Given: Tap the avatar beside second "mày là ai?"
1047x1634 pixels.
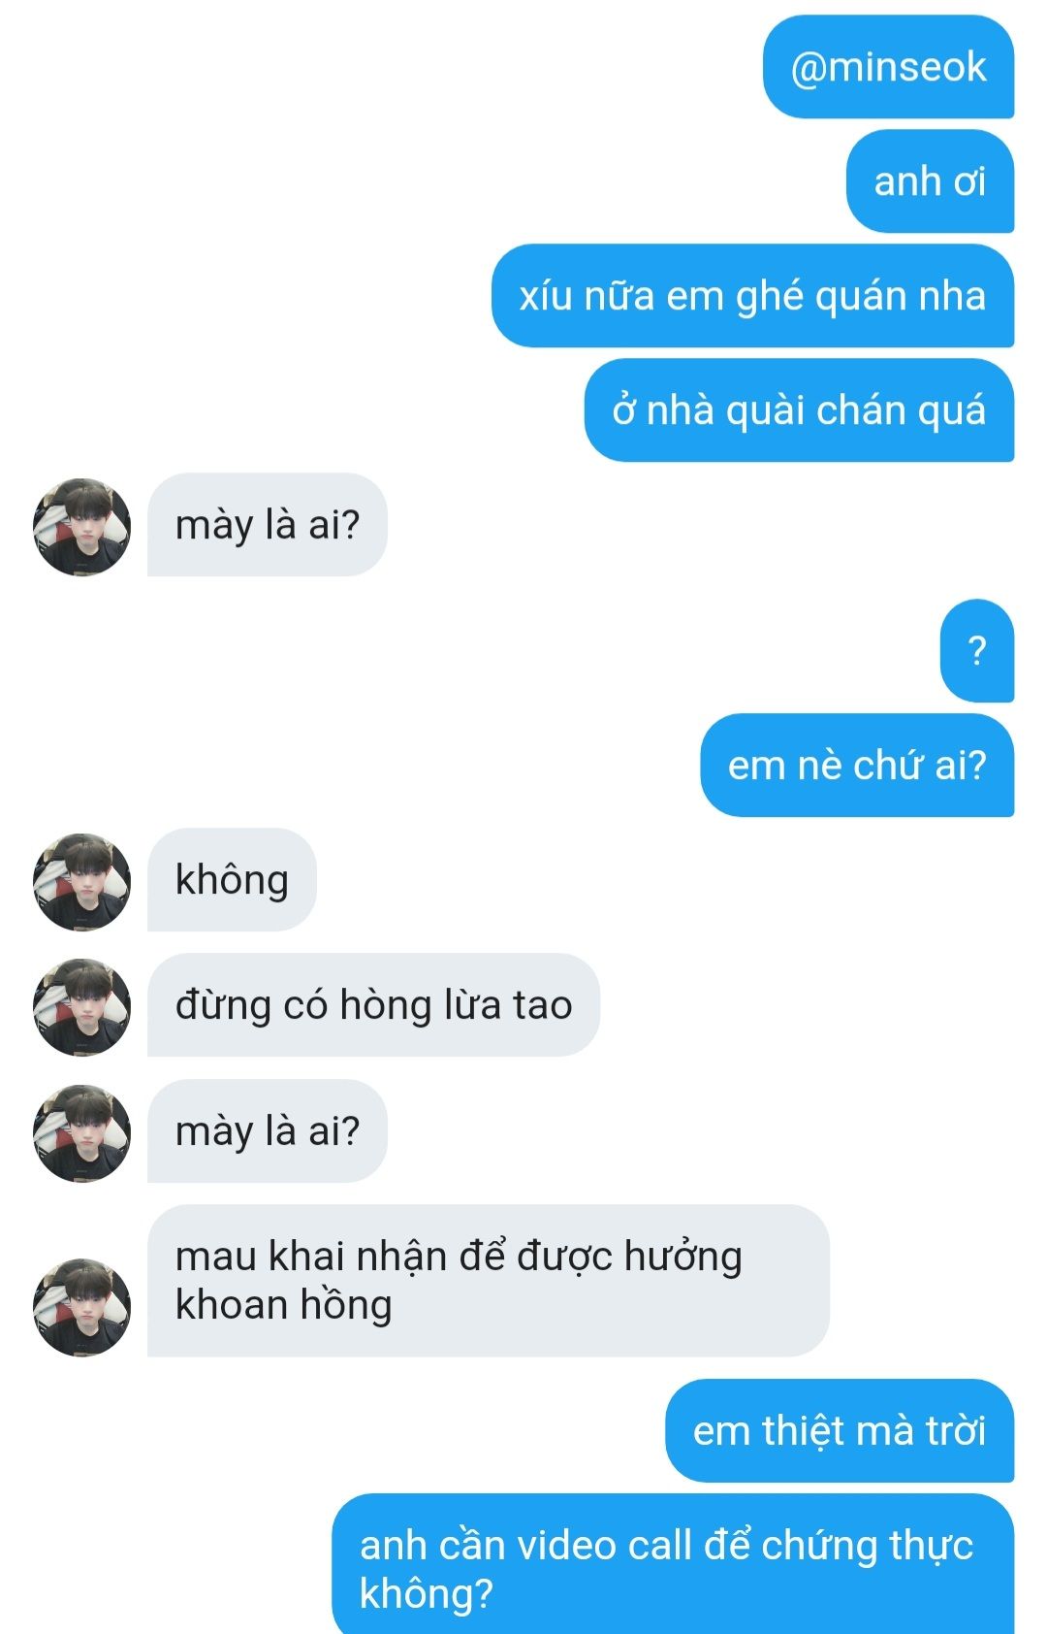Looking at the screenshot, I should click(81, 1133).
